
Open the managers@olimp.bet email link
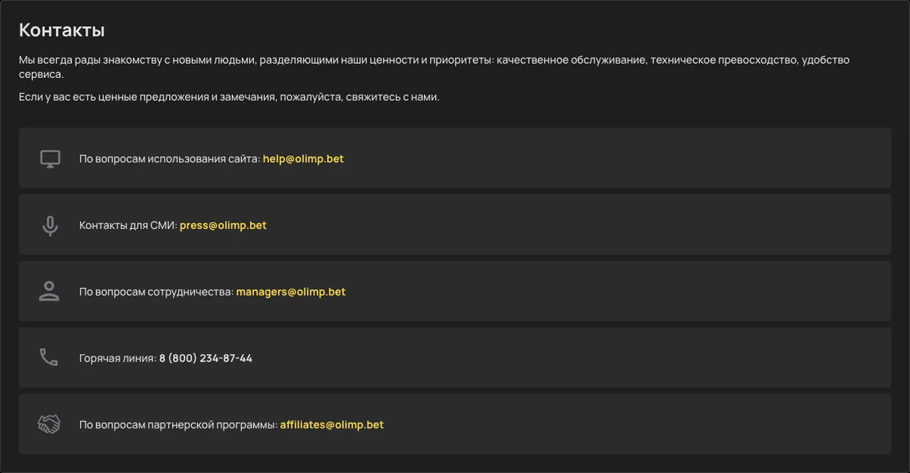point(291,292)
